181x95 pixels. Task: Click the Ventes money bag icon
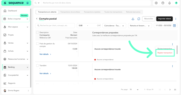(x=5, y=43)
